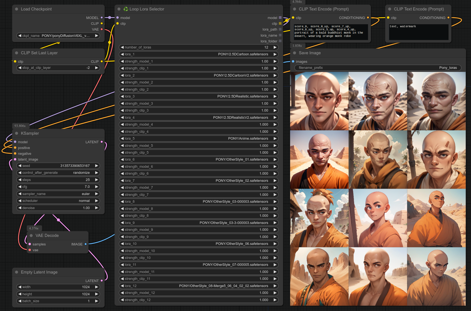This screenshot has height=311, width=471.
Task: Click the lora_path grid output connector
Action: click(280, 29)
